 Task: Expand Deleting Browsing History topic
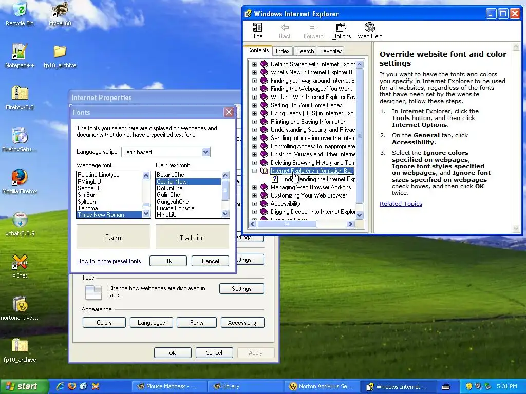click(x=254, y=163)
